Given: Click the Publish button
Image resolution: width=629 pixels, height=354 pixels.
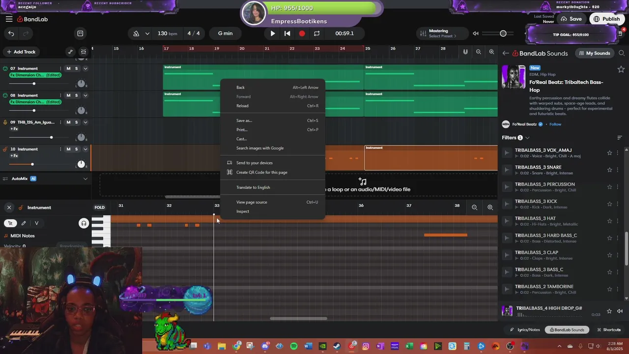Looking at the screenshot, I should click(606, 19).
